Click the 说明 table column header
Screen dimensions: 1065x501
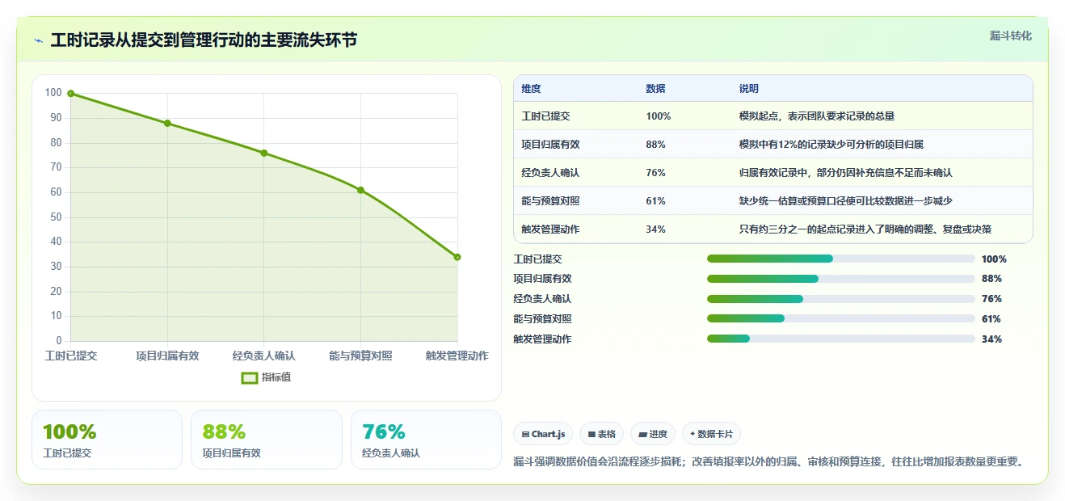[749, 89]
